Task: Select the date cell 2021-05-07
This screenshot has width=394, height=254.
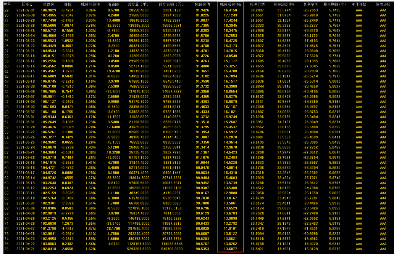Action: pos(26,203)
